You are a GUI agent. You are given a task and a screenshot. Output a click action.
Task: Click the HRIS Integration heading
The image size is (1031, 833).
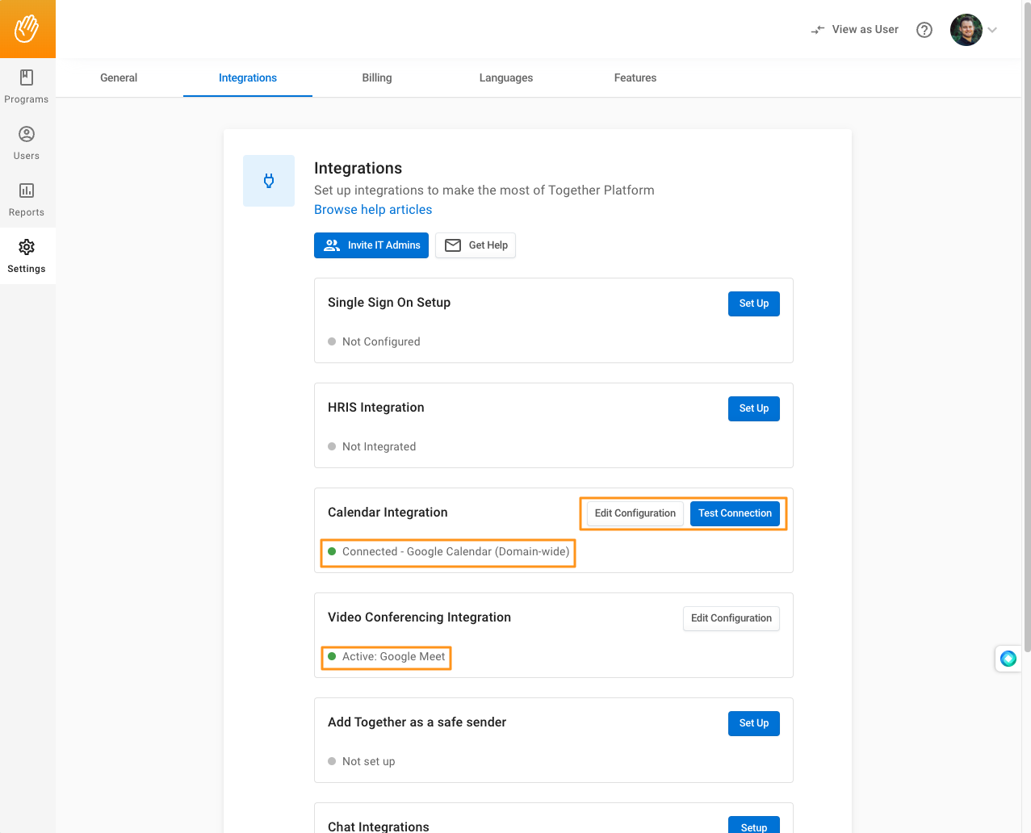376,408
